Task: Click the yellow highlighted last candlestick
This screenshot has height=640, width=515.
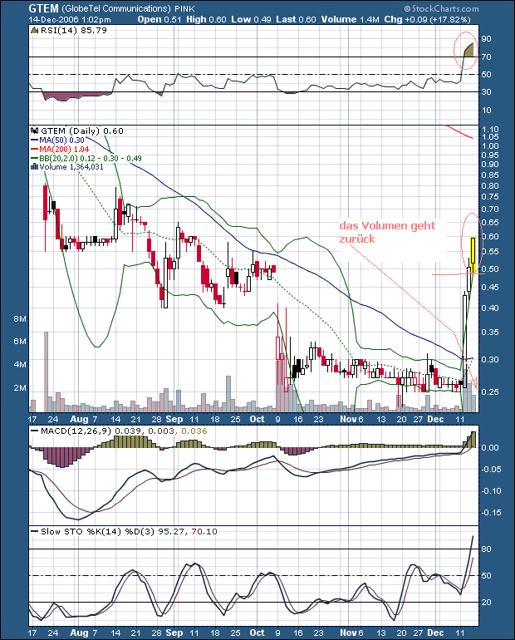Action: 473,254
